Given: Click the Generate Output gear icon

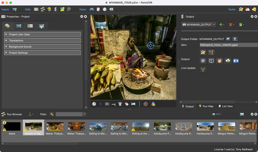Looking at the screenshot, I should [203, 61].
